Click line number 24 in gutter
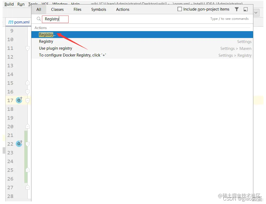The image size is (266, 204). pyautogui.click(x=10, y=162)
